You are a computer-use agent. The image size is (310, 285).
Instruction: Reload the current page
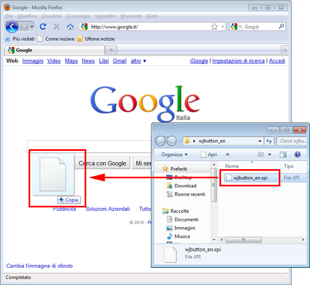pos(43,26)
